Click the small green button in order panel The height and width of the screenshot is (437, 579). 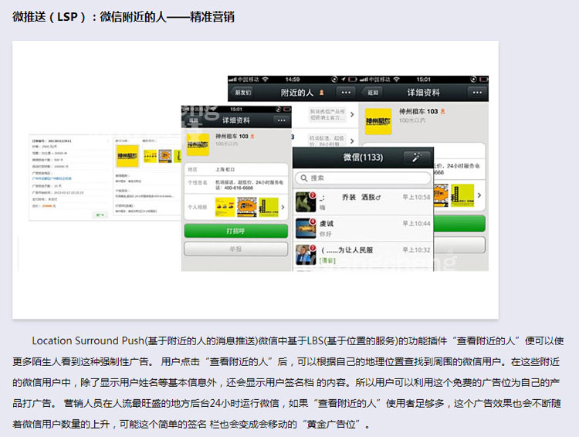(99, 215)
